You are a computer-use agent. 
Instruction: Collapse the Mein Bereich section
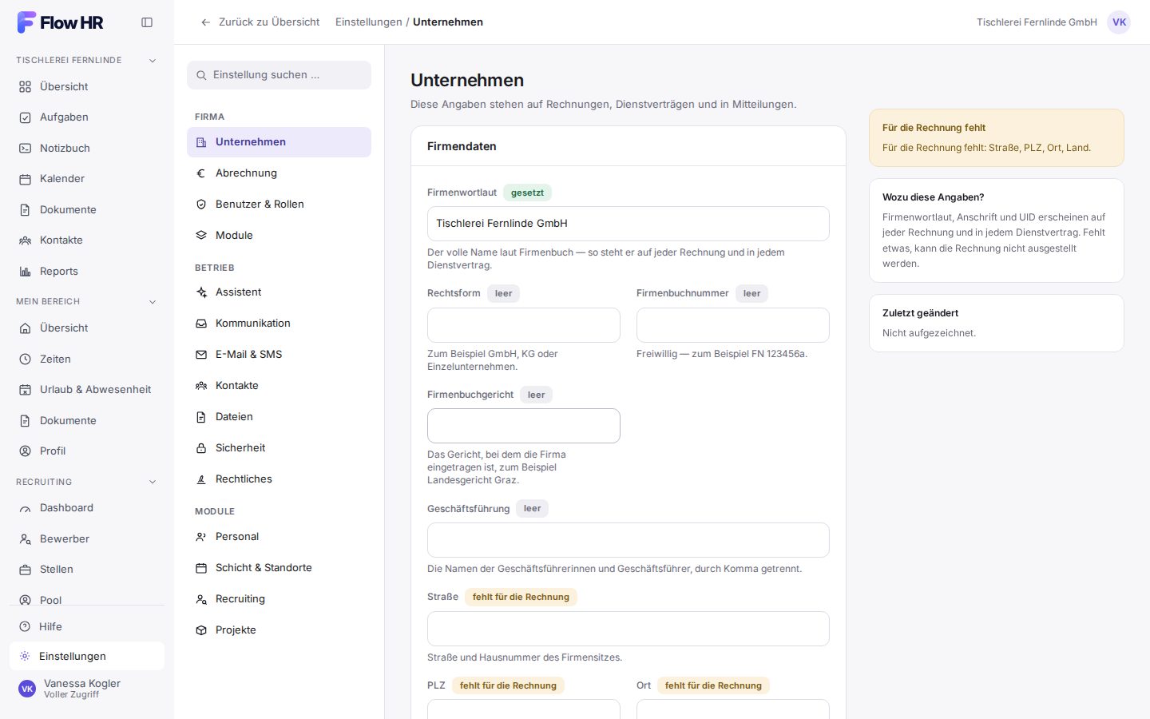point(153,302)
